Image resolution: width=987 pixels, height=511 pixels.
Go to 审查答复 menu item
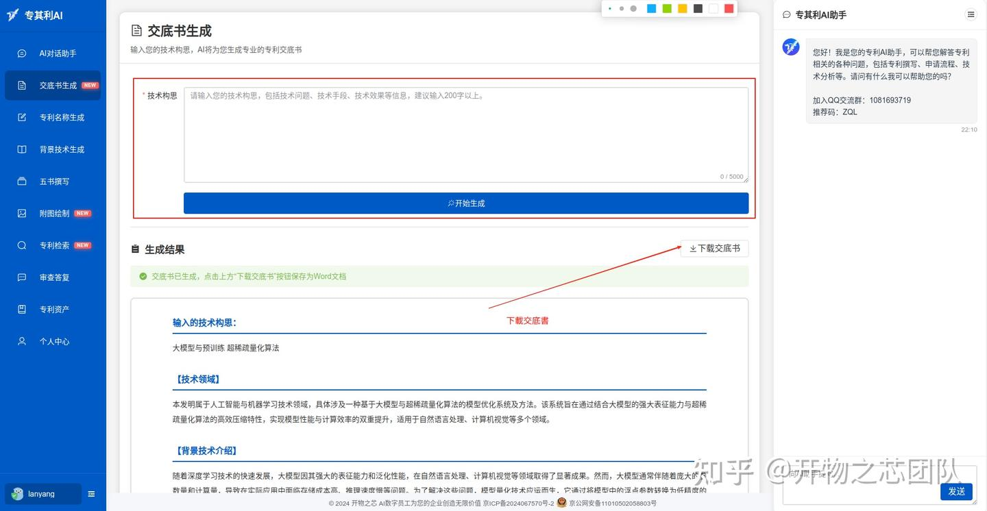point(53,277)
